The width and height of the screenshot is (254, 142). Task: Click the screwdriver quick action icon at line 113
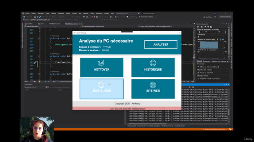35,62
